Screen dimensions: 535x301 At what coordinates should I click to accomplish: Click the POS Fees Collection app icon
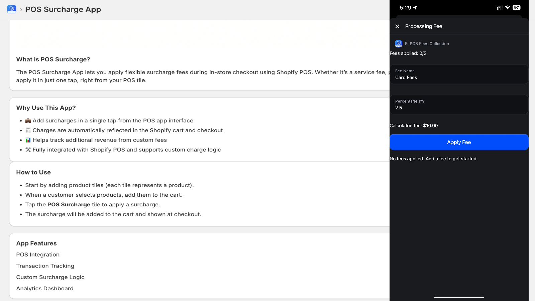click(x=399, y=43)
